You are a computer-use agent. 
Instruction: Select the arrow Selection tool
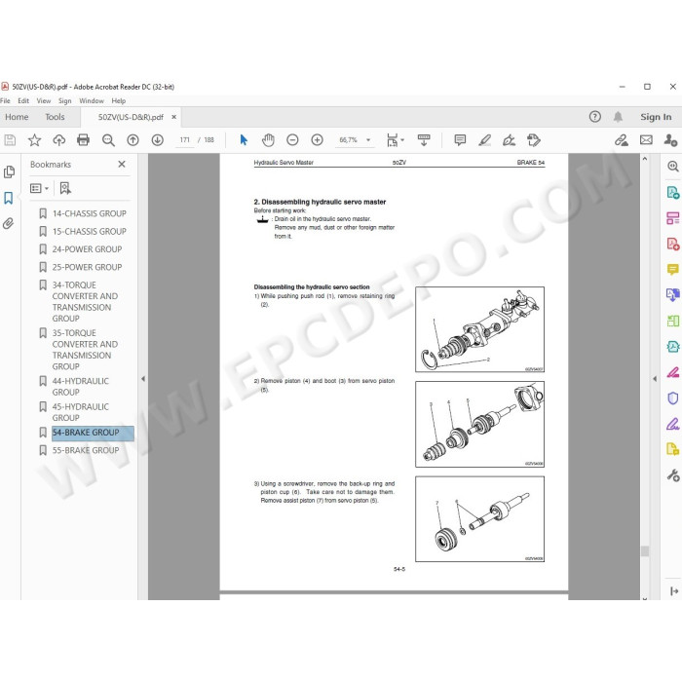244,140
